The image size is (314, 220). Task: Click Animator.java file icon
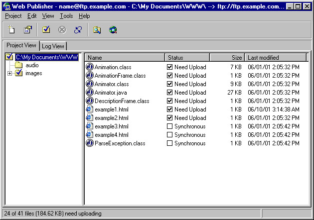click(90, 92)
